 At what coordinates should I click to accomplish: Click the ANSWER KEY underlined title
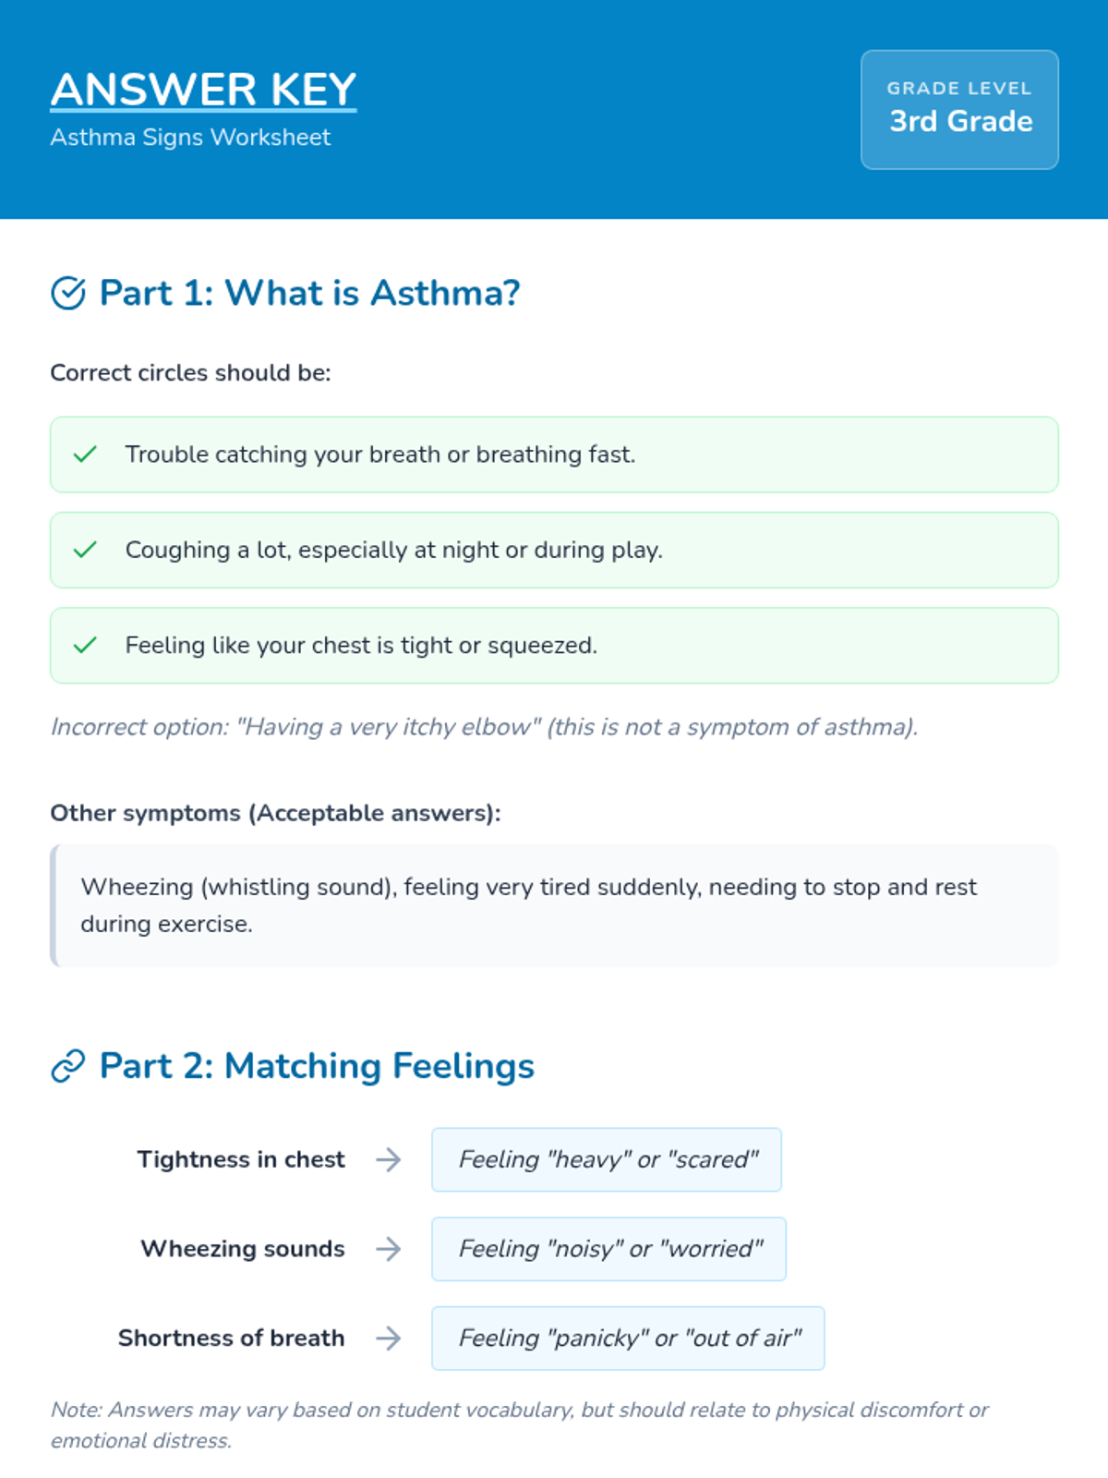click(203, 90)
